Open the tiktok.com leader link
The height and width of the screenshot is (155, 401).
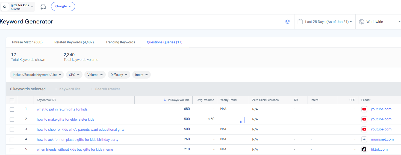379,150
